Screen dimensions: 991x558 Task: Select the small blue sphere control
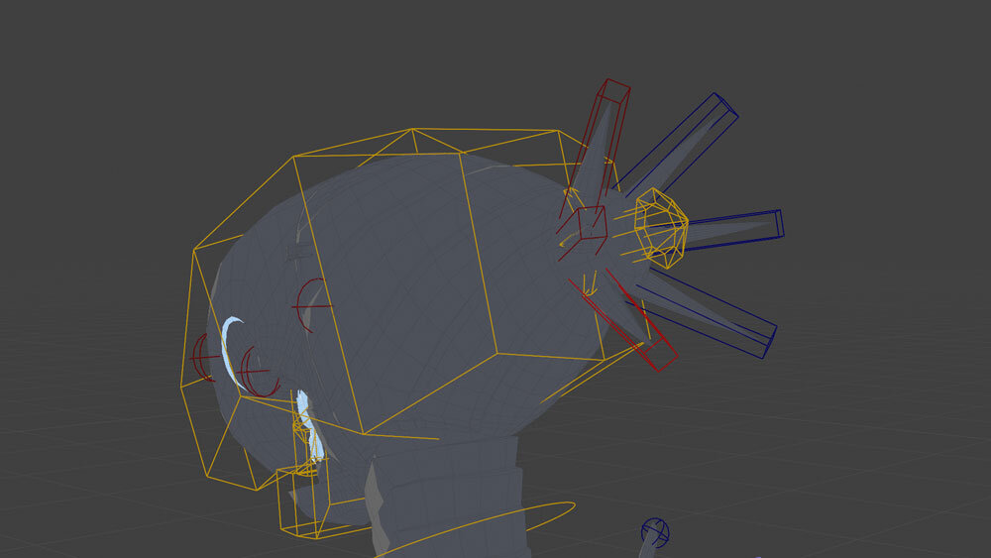click(655, 531)
